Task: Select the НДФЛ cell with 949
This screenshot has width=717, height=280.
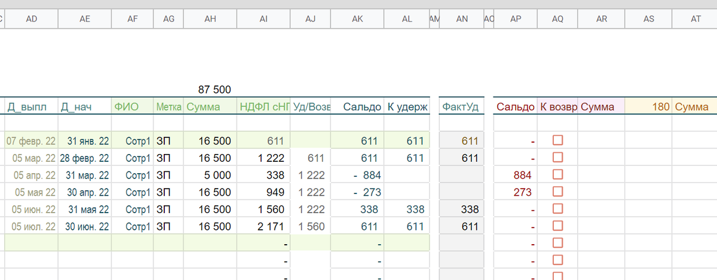Action: point(263,192)
